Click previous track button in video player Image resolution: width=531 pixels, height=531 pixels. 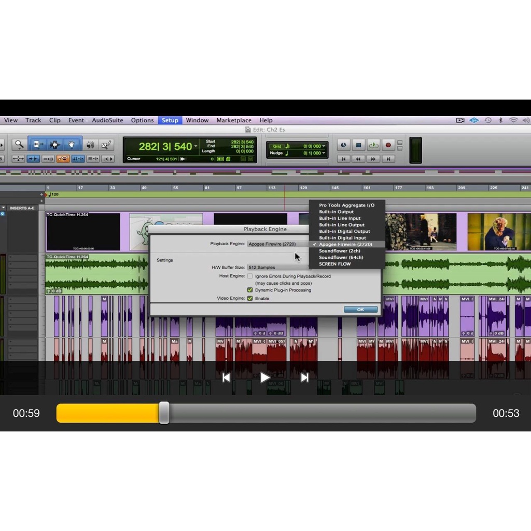(226, 378)
